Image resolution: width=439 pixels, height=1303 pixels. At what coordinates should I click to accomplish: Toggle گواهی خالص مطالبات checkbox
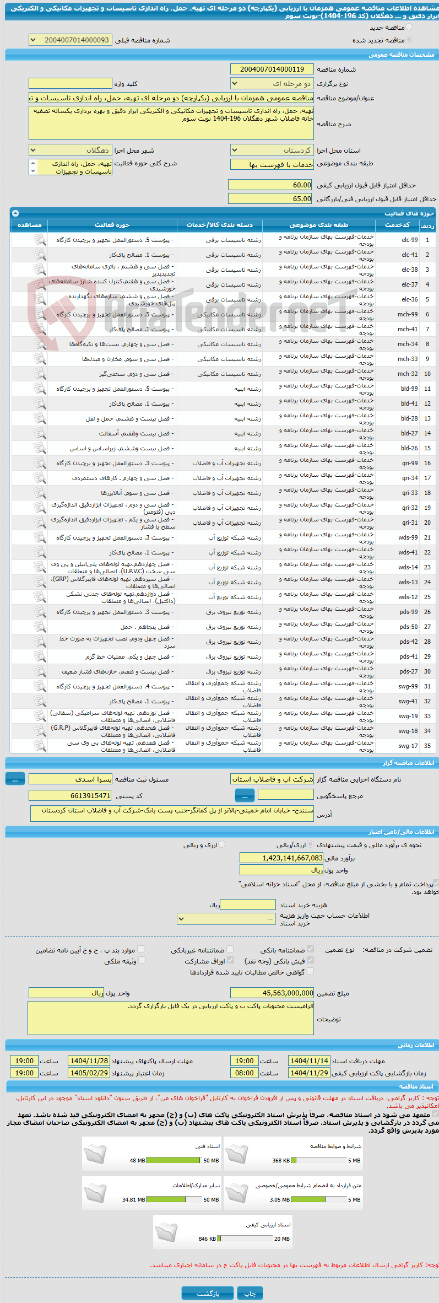(311, 971)
